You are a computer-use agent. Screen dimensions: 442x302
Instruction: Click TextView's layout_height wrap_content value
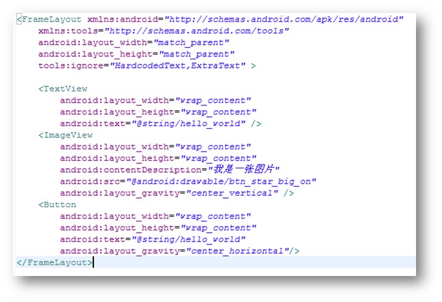click(218, 112)
